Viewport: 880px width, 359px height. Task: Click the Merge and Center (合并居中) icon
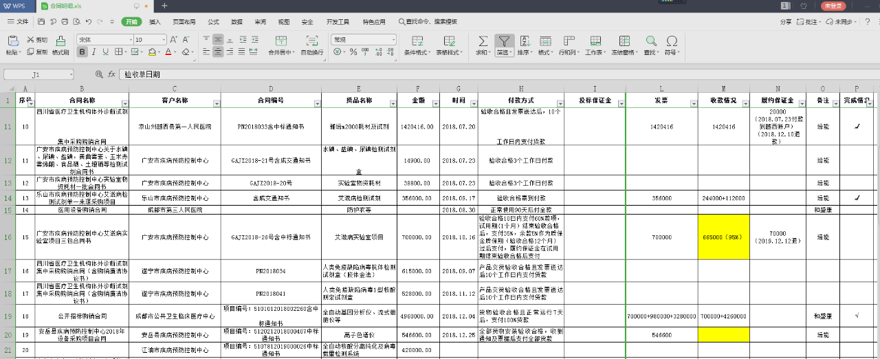pyautogui.click(x=280, y=42)
